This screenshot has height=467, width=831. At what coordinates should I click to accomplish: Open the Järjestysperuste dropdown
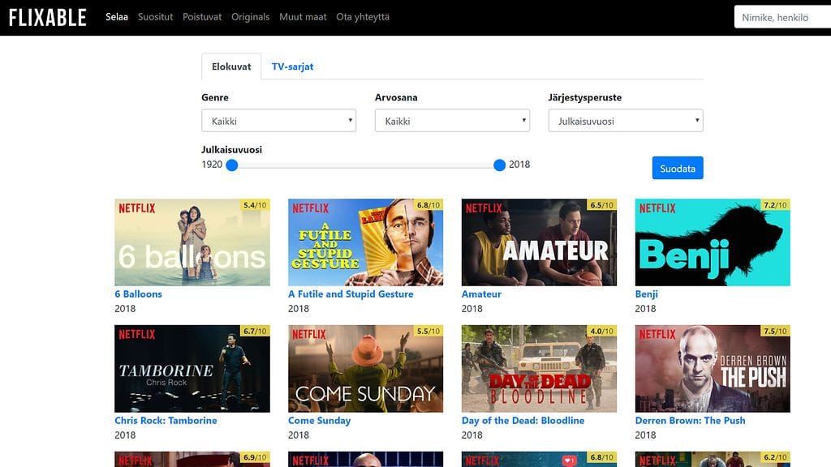(625, 120)
